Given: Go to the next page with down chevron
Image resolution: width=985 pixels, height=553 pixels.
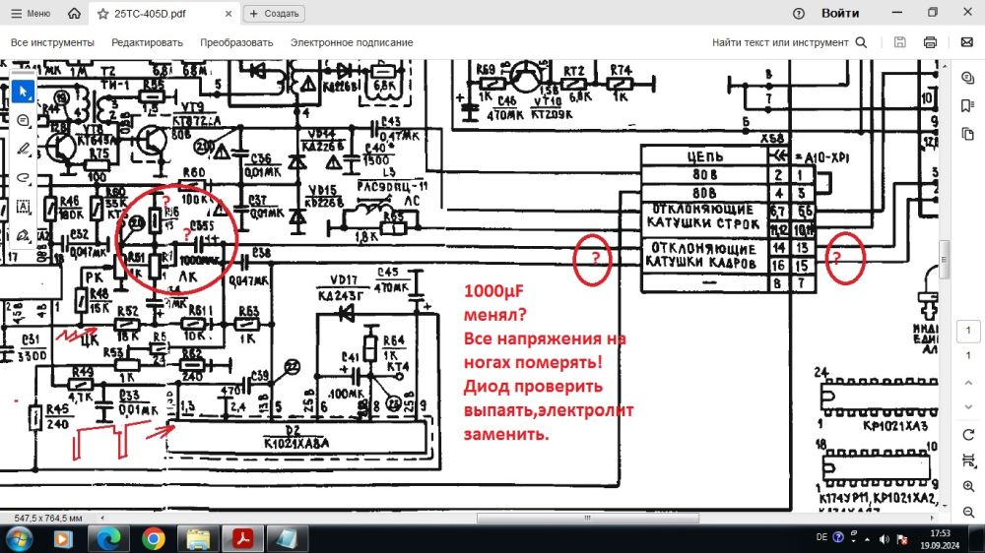Looking at the screenshot, I should [x=968, y=408].
